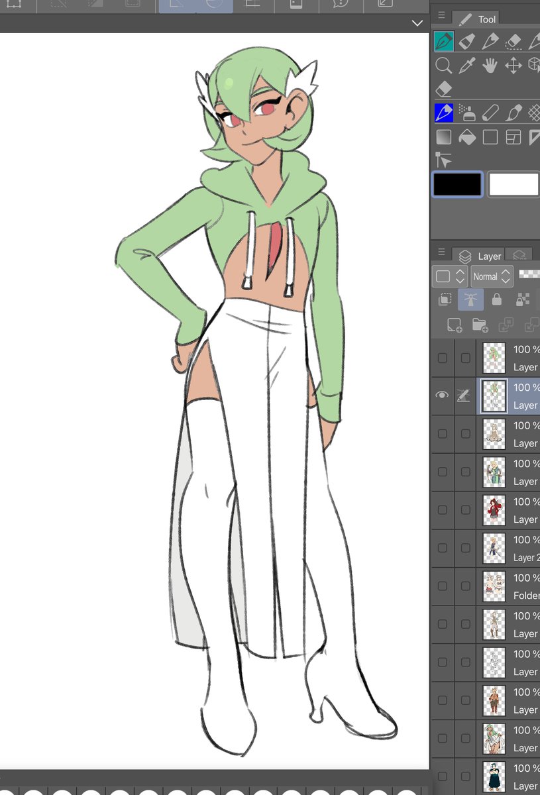Select the teal-highlighted G-pen tool
This screenshot has width=540, height=795.
(x=443, y=41)
